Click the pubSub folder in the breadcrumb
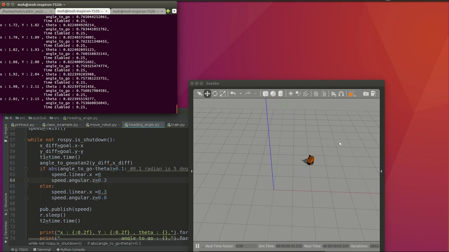 [x=37, y=118]
